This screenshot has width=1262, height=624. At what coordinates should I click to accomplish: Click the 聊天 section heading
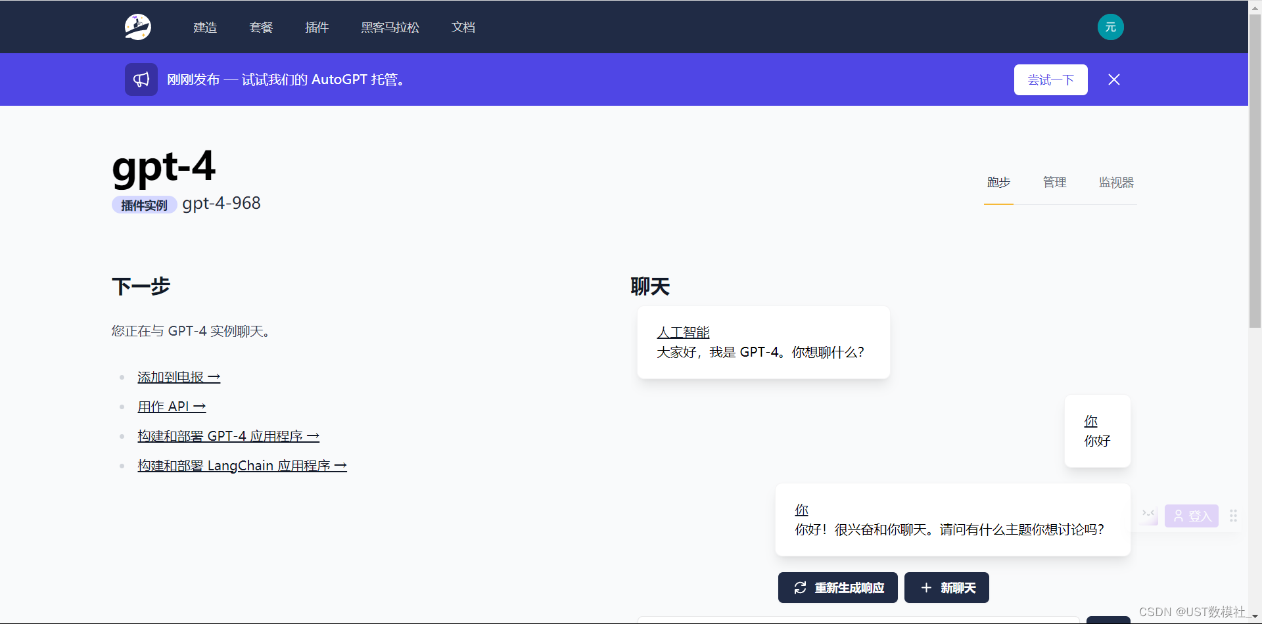[650, 286]
